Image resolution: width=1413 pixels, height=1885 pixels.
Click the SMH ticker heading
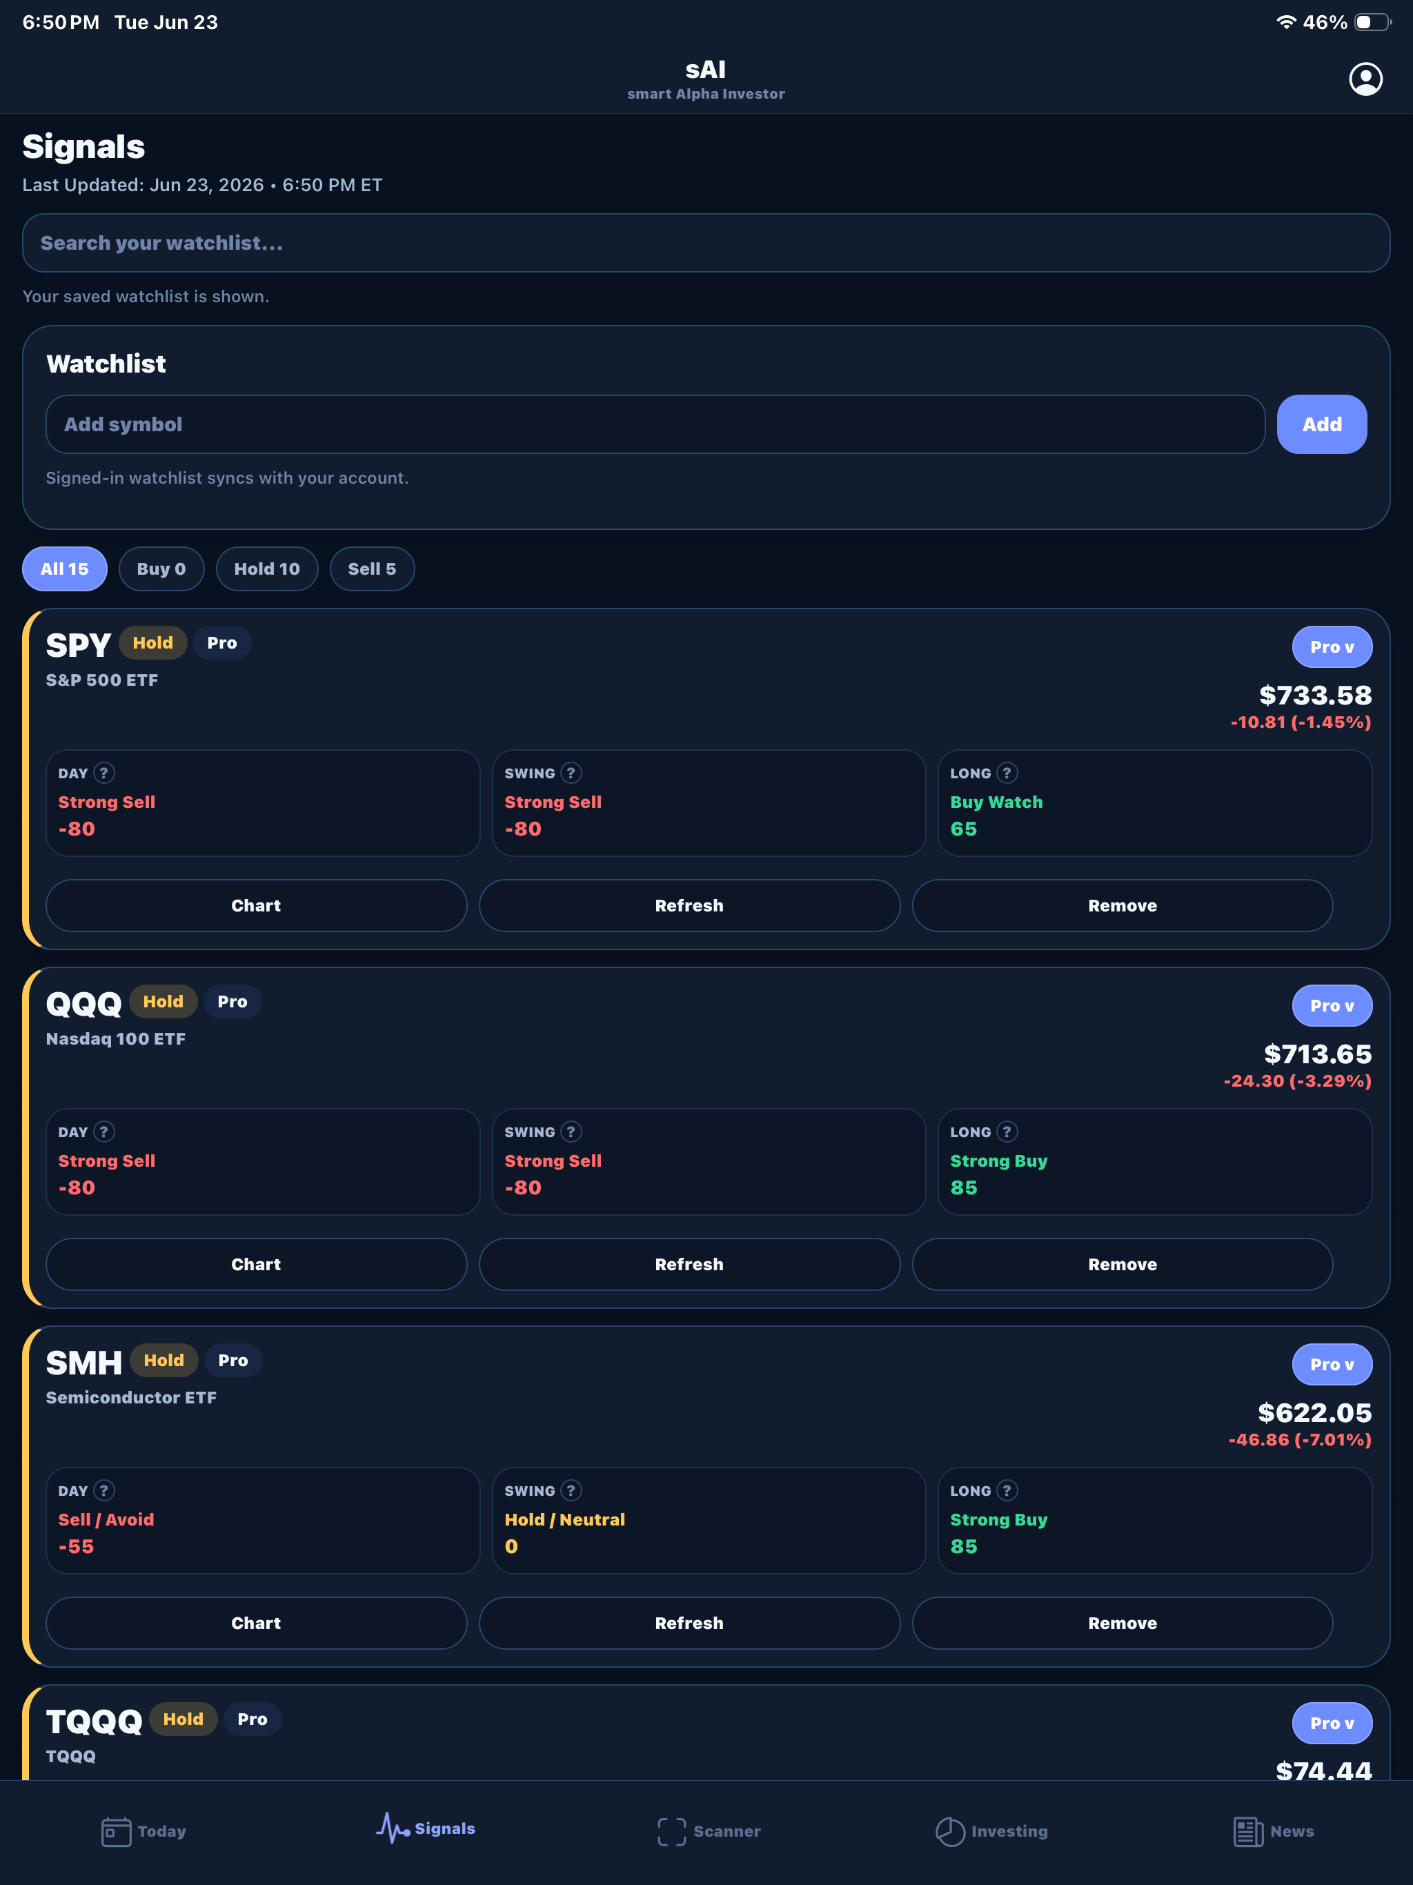(x=83, y=1363)
